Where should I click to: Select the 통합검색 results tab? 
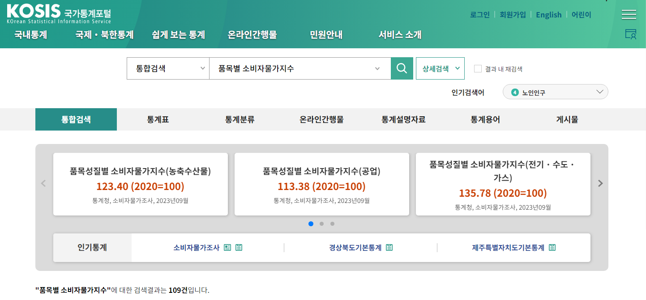click(x=76, y=119)
